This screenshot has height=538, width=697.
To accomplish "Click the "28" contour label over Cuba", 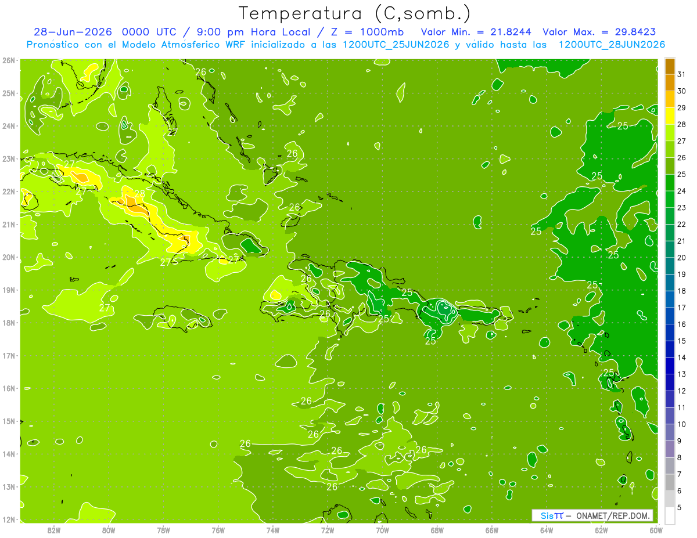I will coord(139,194).
